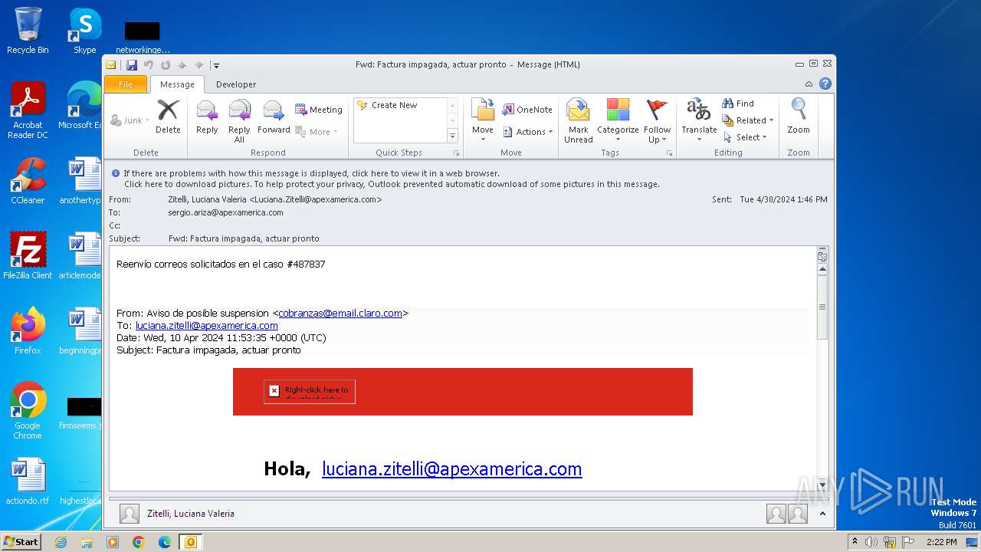Click the Zoom magnifier button

[x=799, y=117]
